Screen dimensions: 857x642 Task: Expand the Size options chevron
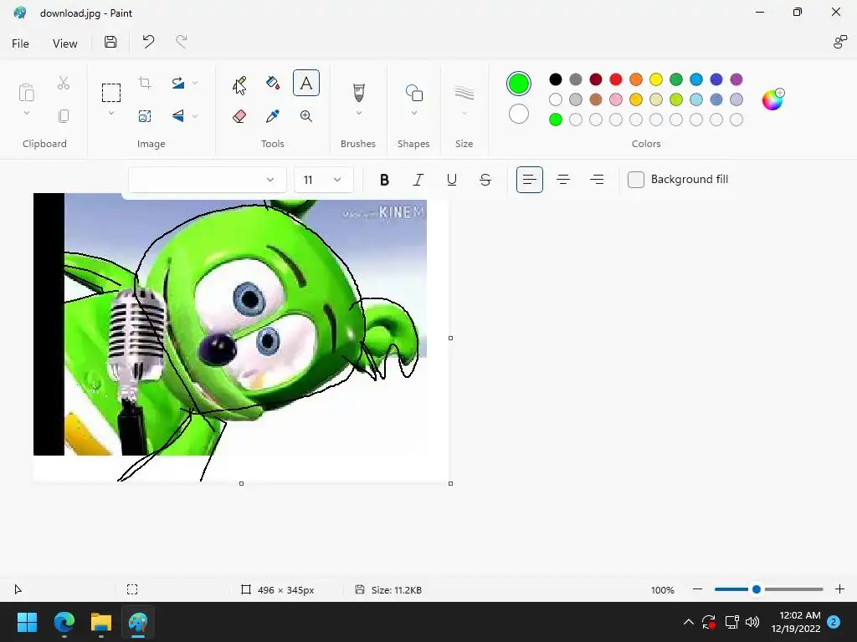464,113
